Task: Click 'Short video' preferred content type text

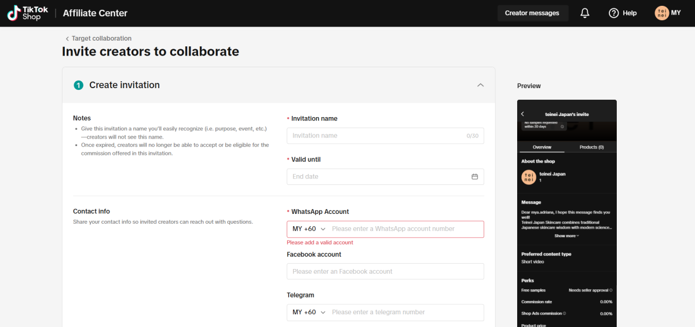Action: (x=533, y=262)
